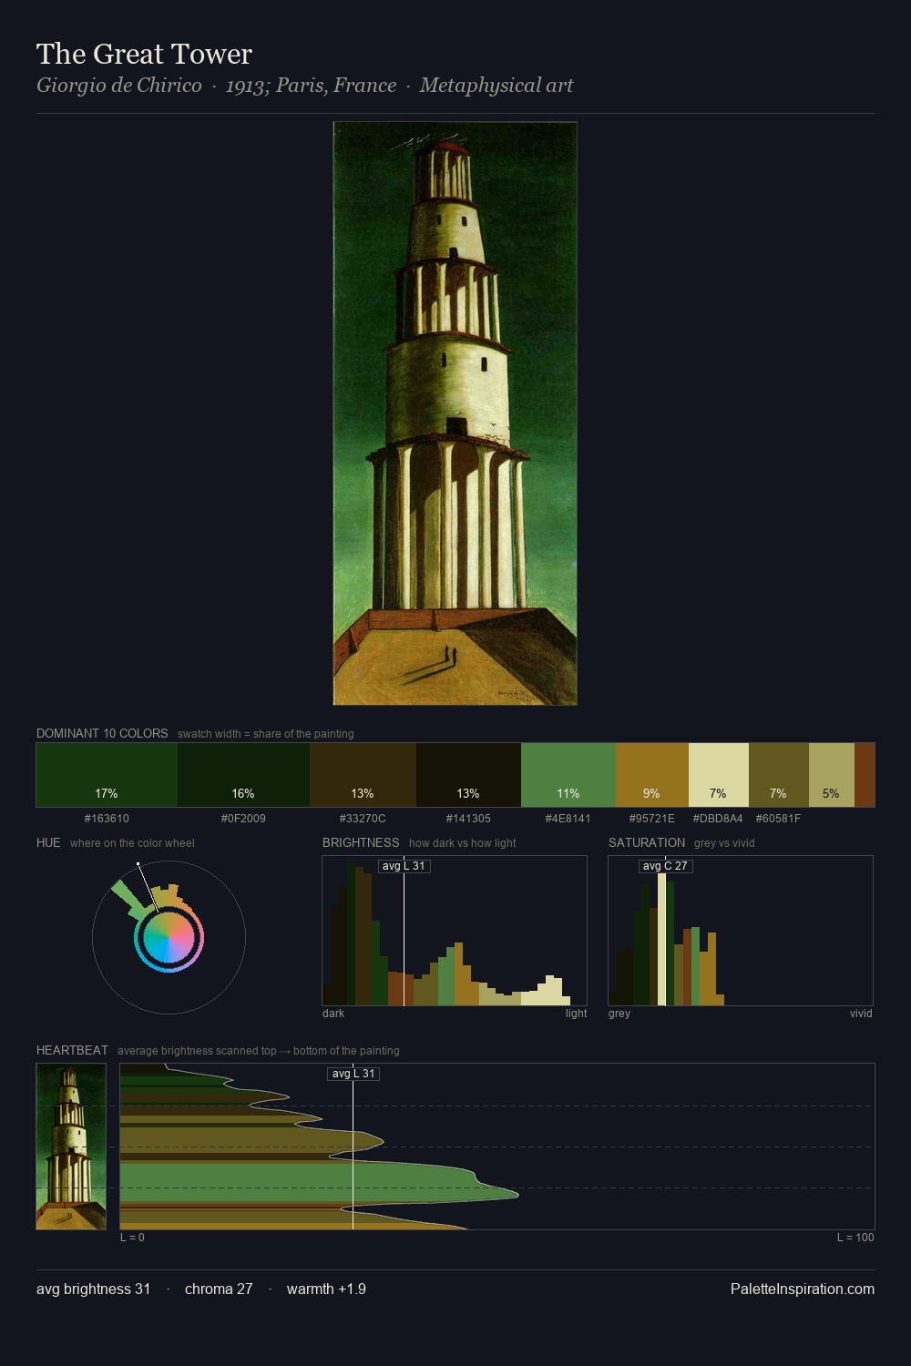Select the narrow rust-brown swatch at strip end
This screenshot has height=1366, width=911.
coord(865,775)
